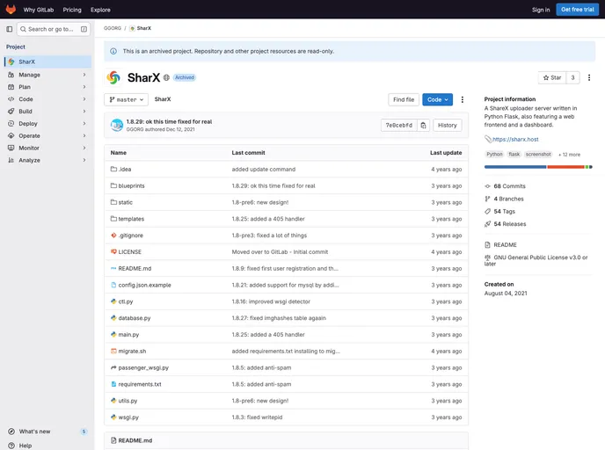Open Explore from top navigation
The width and height of the screenshot is (605, 450).
pos(100,10)
